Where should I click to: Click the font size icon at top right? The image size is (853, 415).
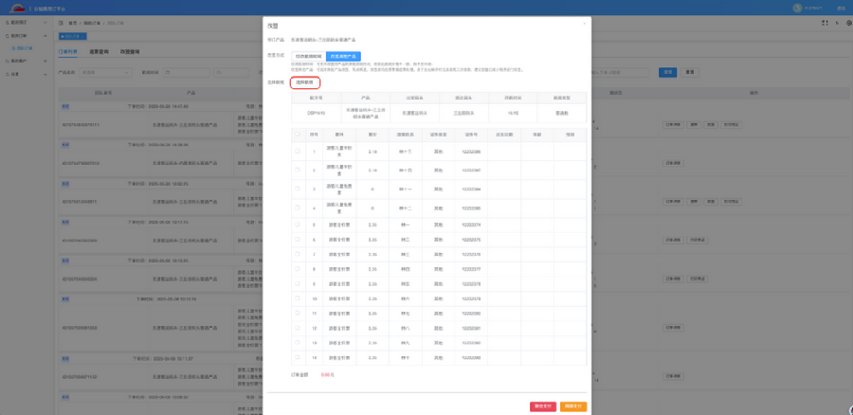pos(837,23)
